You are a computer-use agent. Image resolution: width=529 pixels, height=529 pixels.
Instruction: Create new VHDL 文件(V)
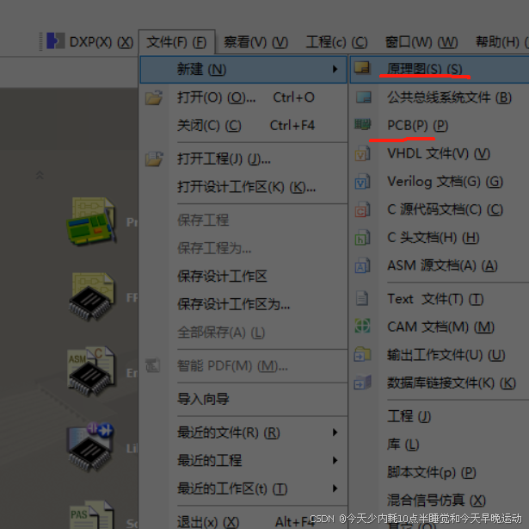point(440,154)
